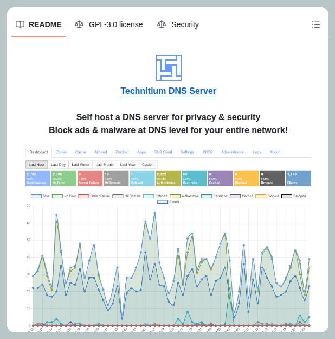335x339 pixels.
Task: Toggle the Clients legend swatch
Action: pos(163,202)
